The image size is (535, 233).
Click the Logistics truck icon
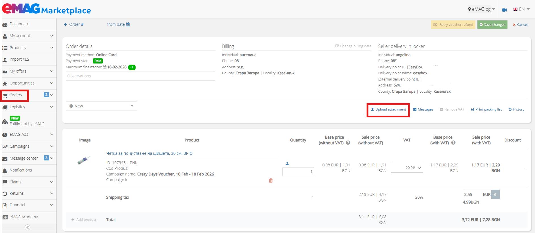(x=5, y=107)
